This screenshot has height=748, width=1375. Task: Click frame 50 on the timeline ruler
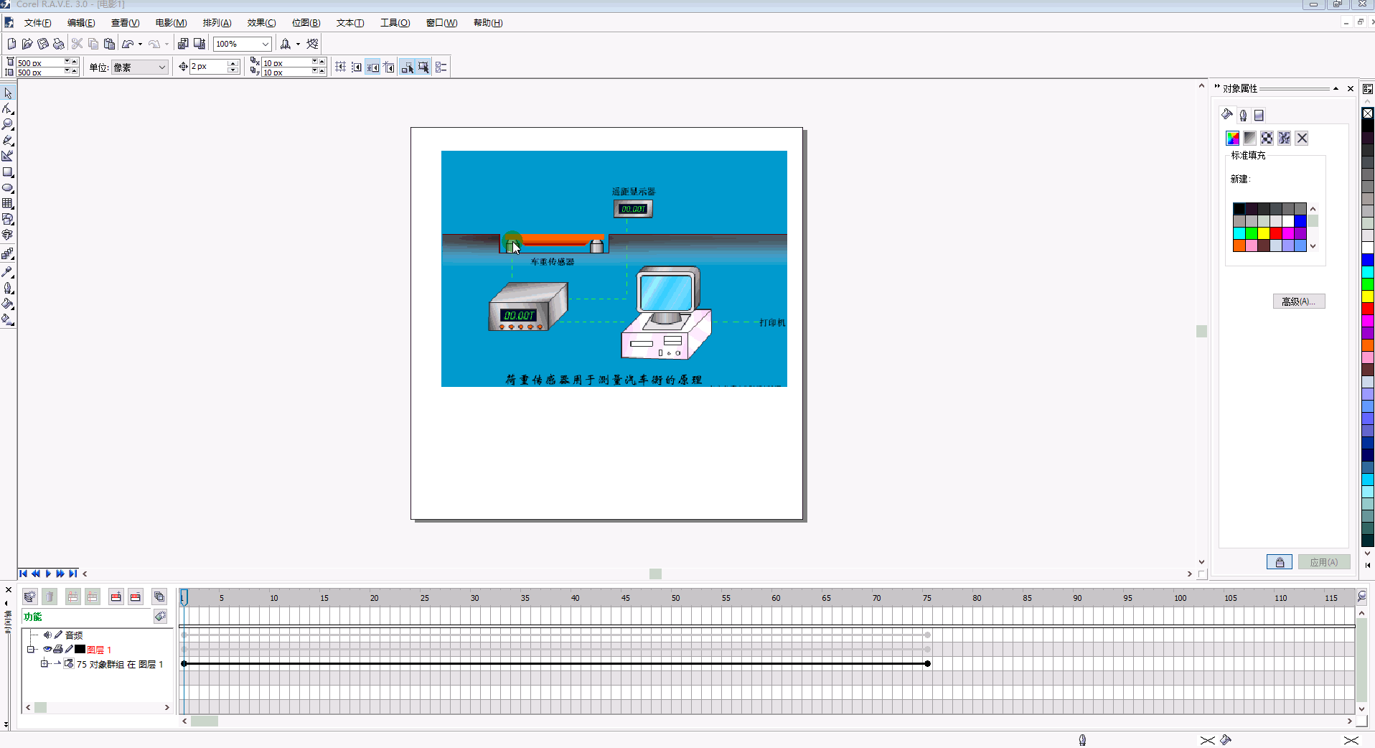coord(675,598)
